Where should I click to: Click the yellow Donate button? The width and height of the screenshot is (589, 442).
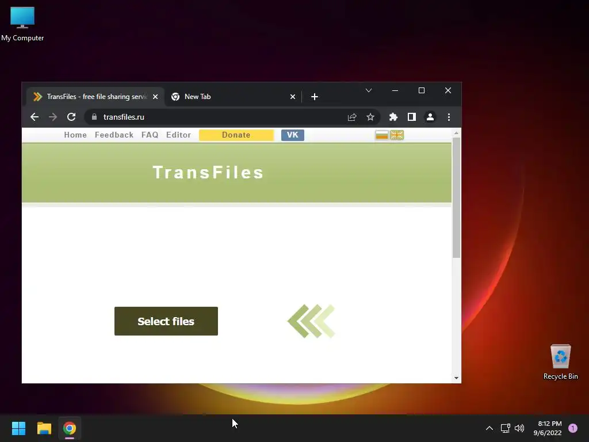[x=236, y=135]
